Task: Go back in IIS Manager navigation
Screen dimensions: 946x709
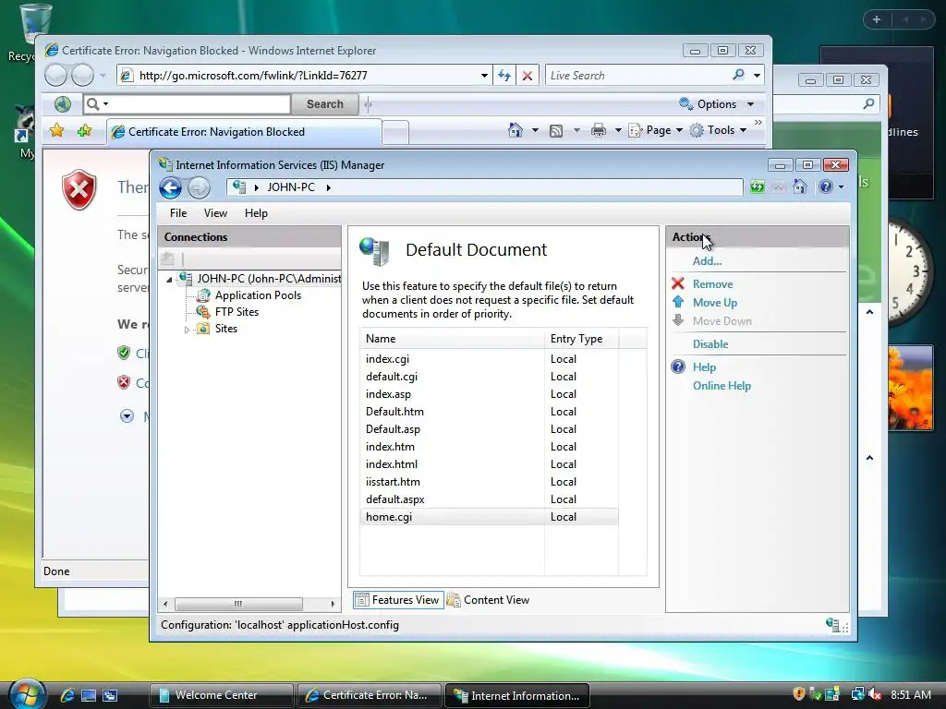Action: [170, 188]
